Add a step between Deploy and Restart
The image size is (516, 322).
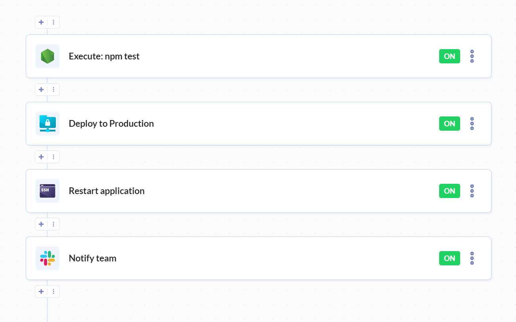(x=41, y=157)
